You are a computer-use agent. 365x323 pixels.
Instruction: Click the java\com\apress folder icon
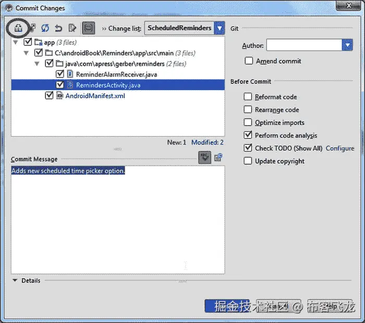(59, 64)
